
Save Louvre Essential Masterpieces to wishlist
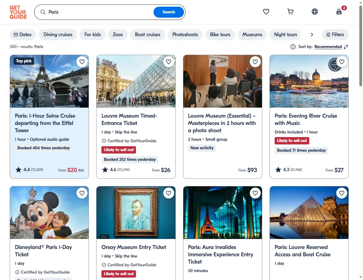(255, 62)
